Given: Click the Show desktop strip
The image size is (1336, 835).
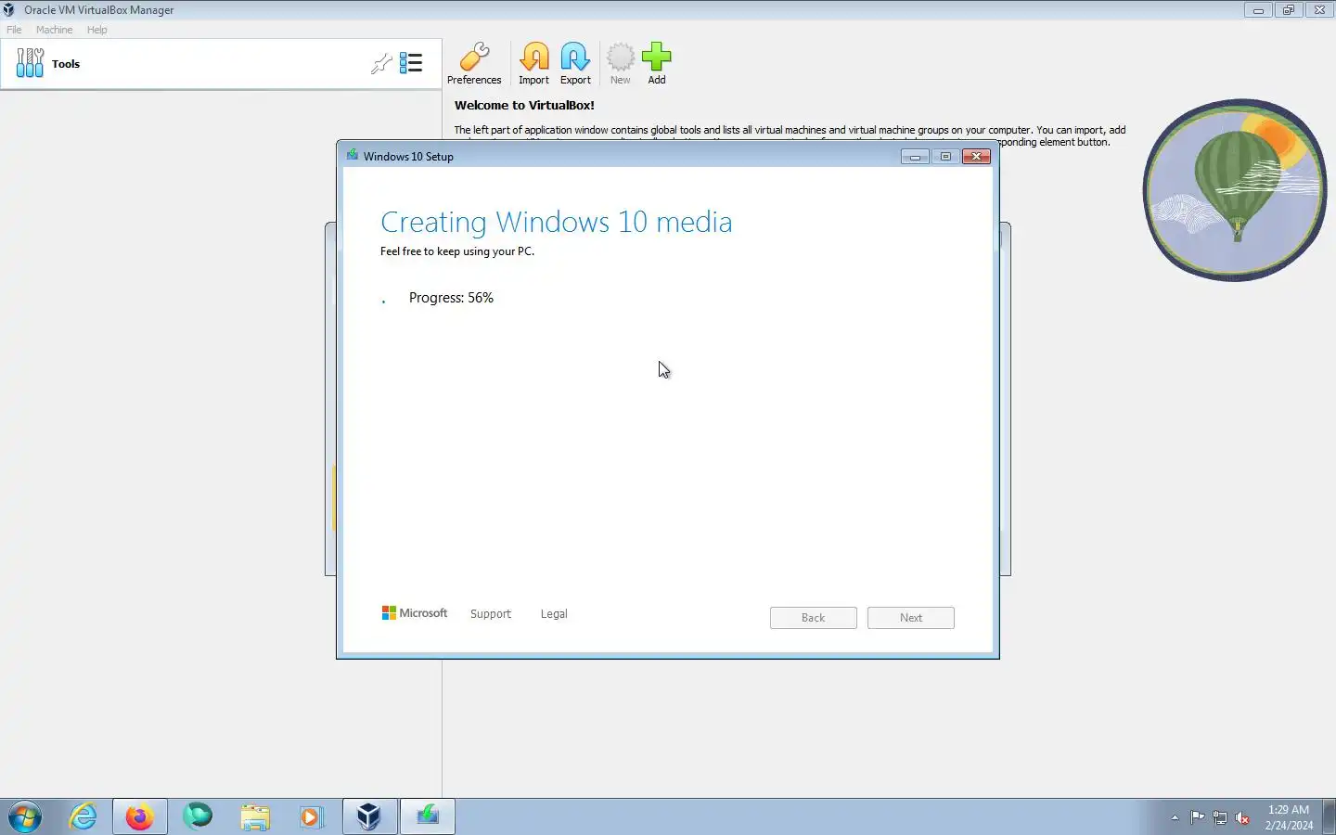Looking at the screenshot, I should (x=1329, y=817).
